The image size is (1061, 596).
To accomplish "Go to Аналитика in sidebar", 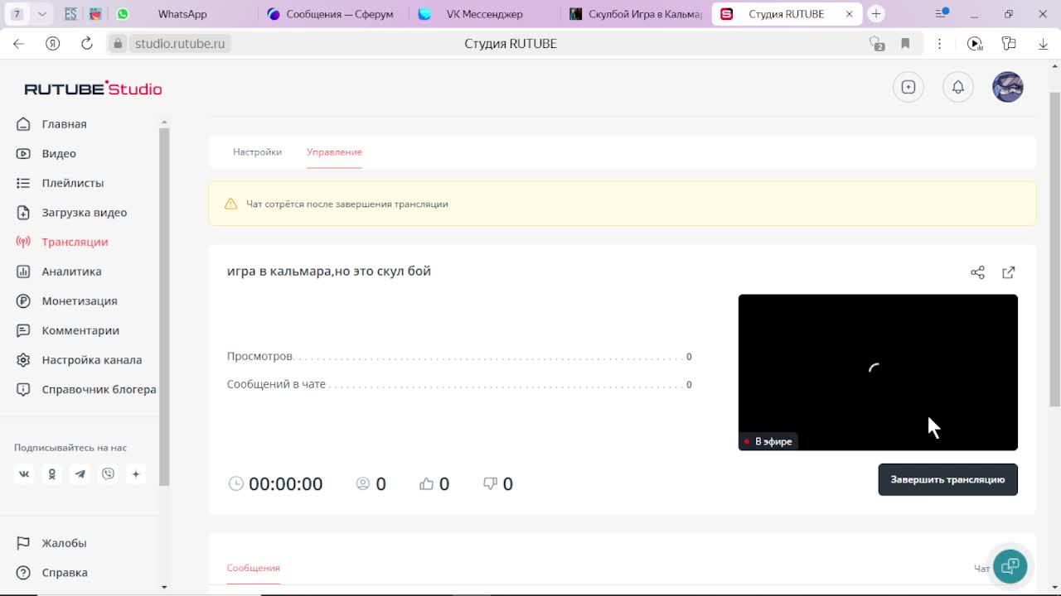I will 71,272.
